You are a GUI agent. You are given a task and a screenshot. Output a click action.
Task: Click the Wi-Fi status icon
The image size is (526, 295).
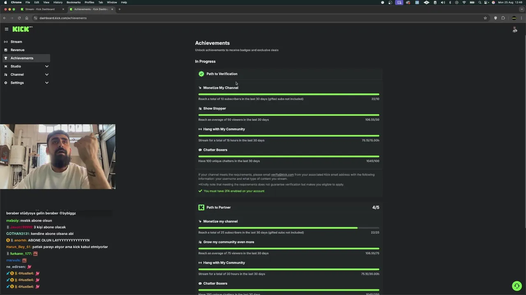click(x=464, y=2)
